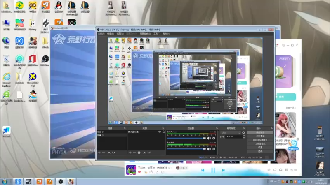This screenshot has width=330, height=185.
Task: Select second scene in OBS scene list
Action: click(112, 135)
